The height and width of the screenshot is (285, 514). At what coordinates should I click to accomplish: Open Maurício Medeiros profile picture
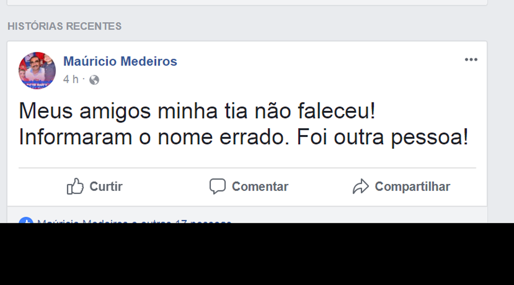[37, 70]
